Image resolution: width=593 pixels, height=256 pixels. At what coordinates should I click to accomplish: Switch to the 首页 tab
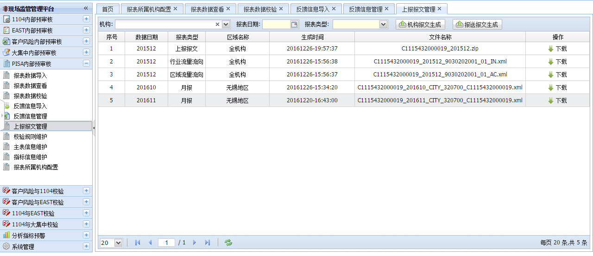107,9
